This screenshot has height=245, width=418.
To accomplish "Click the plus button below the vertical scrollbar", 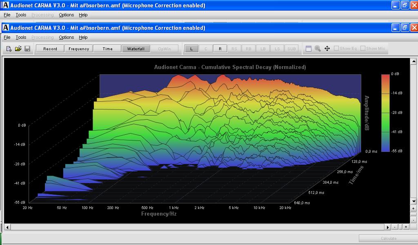I will click(414, 209).
